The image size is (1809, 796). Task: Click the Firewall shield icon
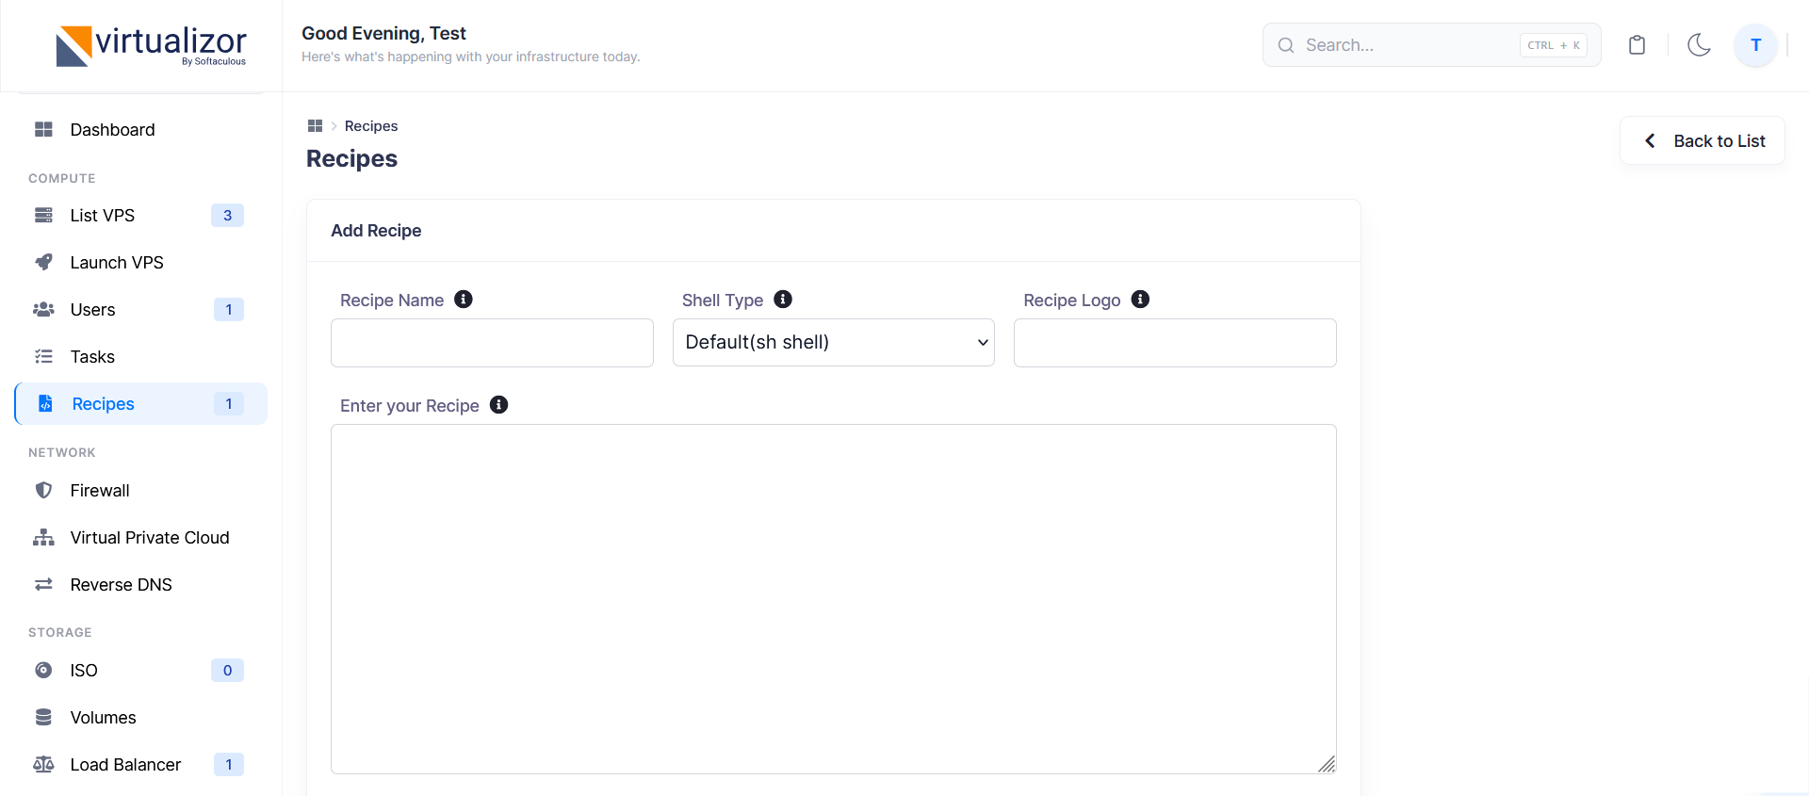tap(43, 491)
